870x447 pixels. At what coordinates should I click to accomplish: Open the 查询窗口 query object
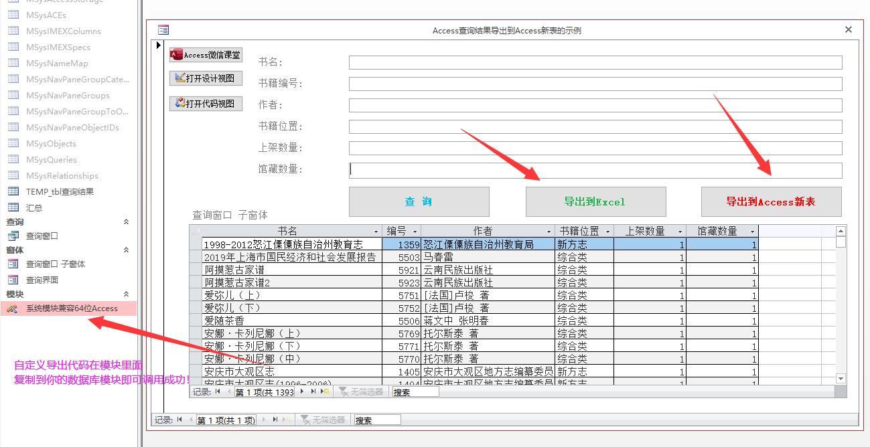pyautogui.click(x=42, y=236)
